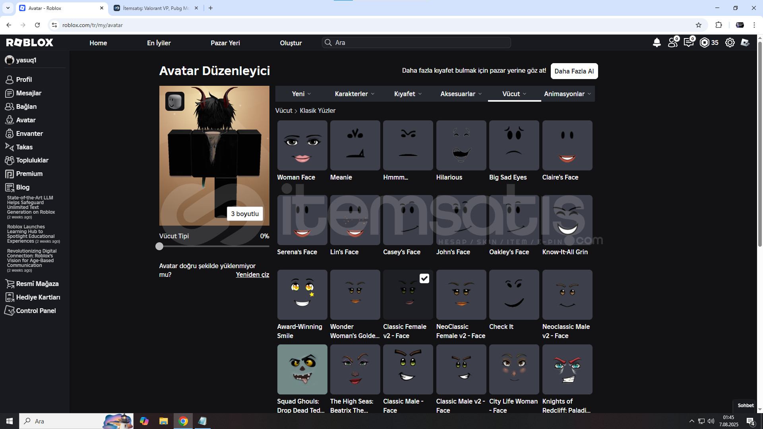
Task: Open Chrome extensions puzzle icon
Action: pyautogui.click(x=718, y=25)
